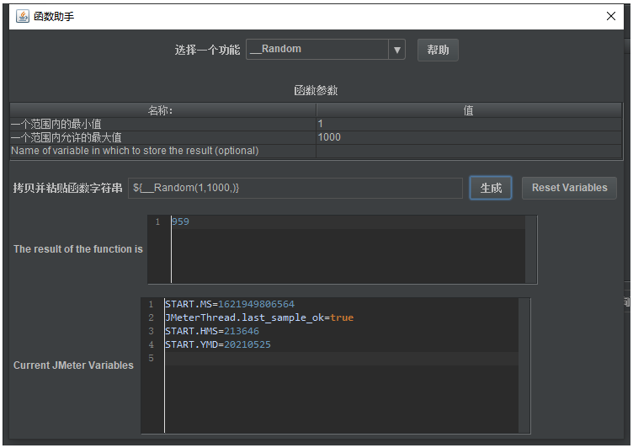The height and width of the screenshot is (448, 633).
Task: Select the 一个范围内的最小值 row label
Action: (163, 124)
